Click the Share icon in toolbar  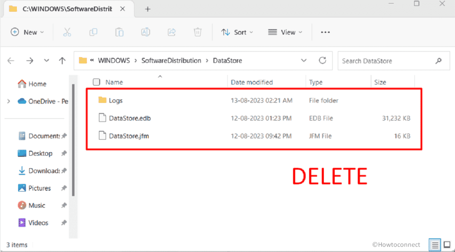coord(172,32)
